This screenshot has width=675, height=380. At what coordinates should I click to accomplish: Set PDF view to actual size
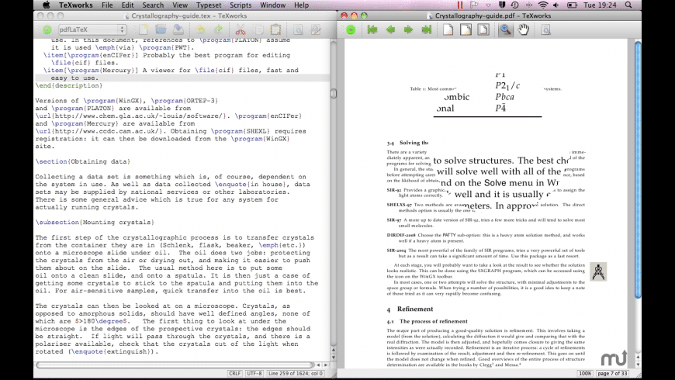(448, 29)
